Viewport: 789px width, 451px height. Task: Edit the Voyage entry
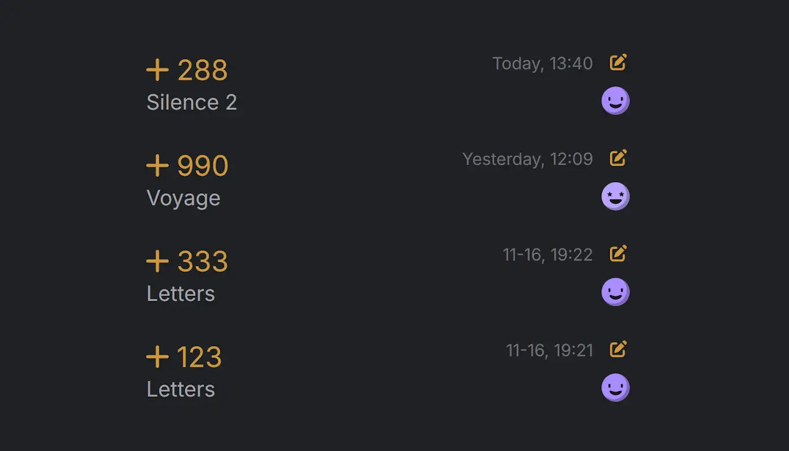(618, 158)
